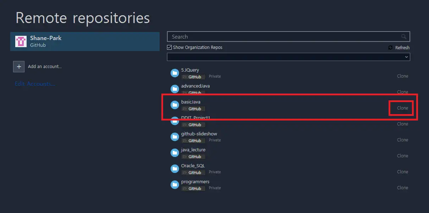Viewport: 429px width, 213px height.
Task: Click the folder icon beside 5.JQuery
Action: click(174, 73)
